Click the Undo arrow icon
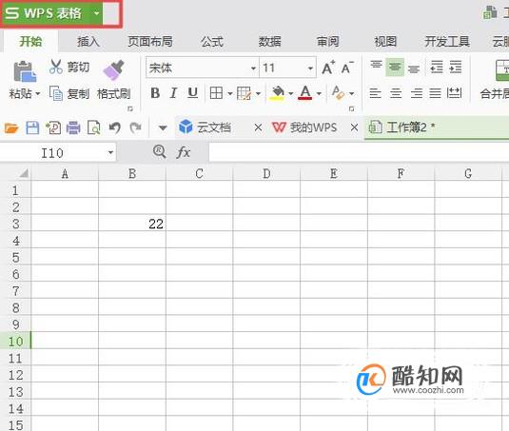This screenshot has height=431, width=509. pyautogui.click(x=114, y=127)
